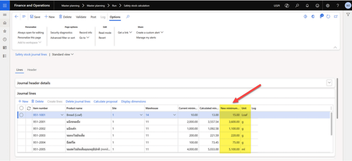Expand the Create a custom alert dropdown

point(150,33)
